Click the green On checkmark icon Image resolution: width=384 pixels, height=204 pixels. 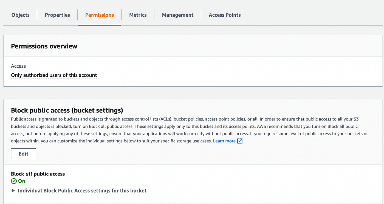(14, 181)
